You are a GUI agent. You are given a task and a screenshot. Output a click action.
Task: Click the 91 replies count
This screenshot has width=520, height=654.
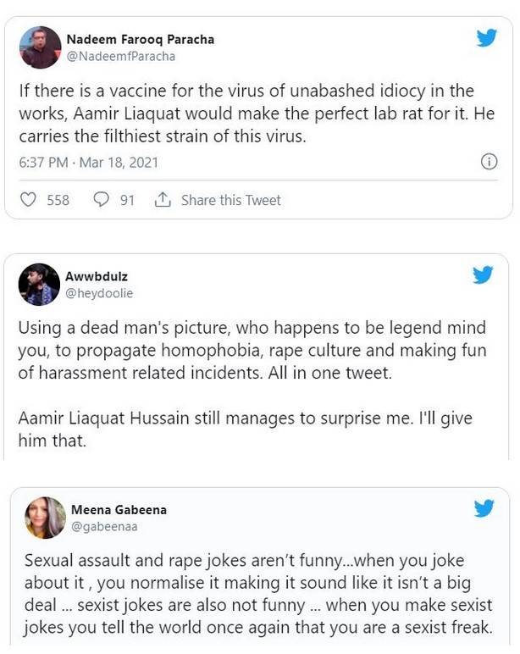pyautogui.click(x=127, y=200)
